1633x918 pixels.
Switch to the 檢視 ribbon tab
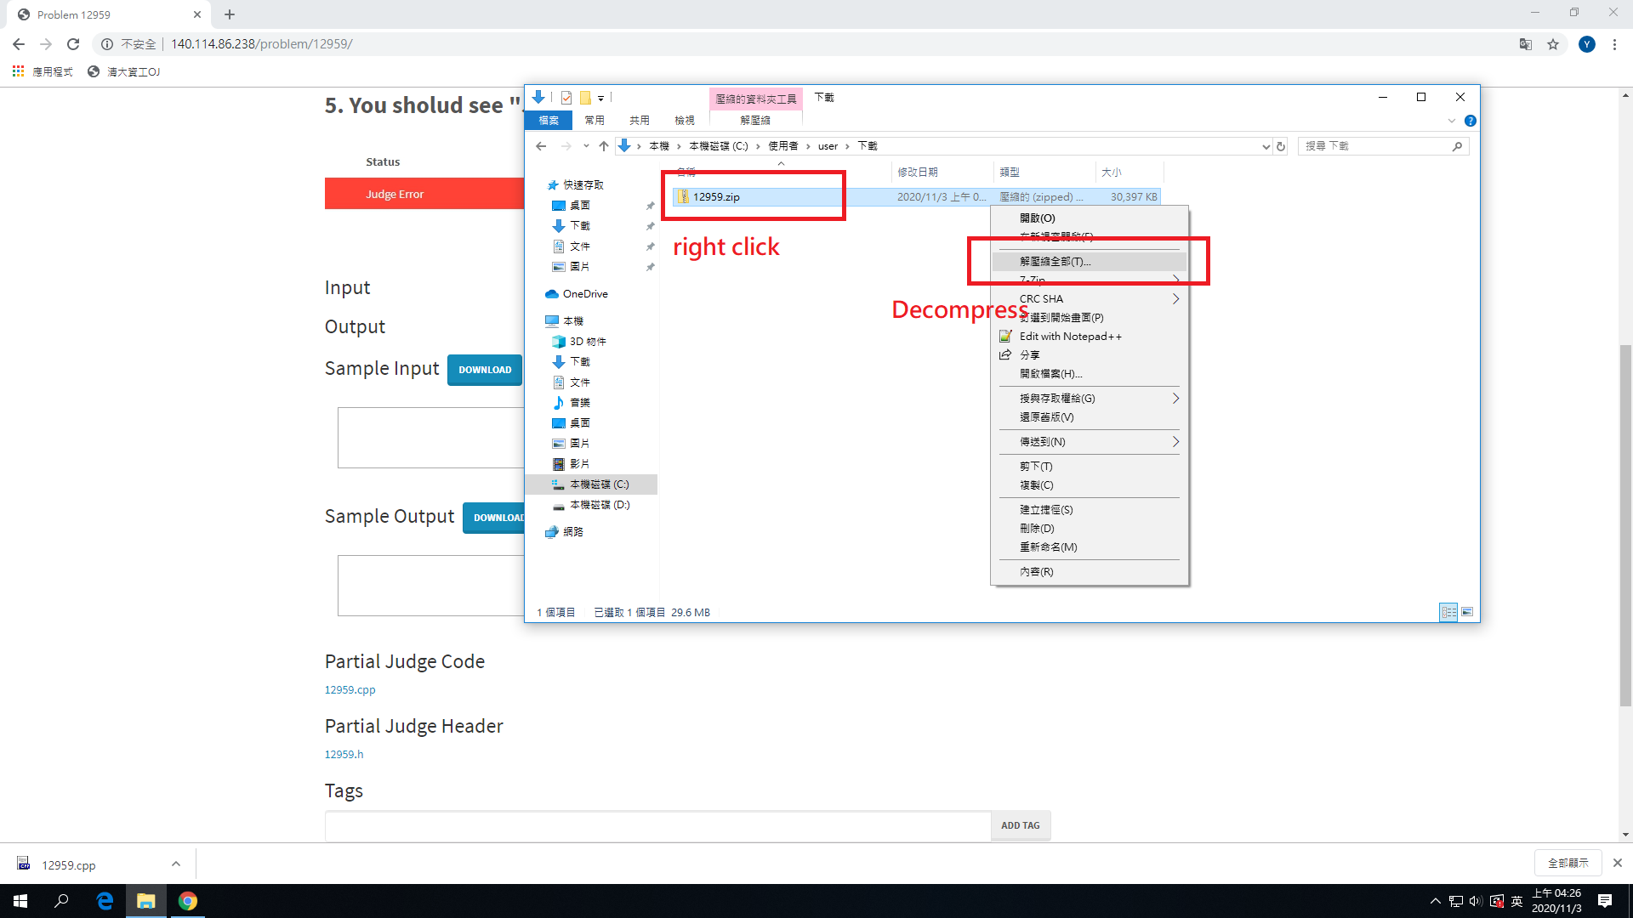pos(685,121)
